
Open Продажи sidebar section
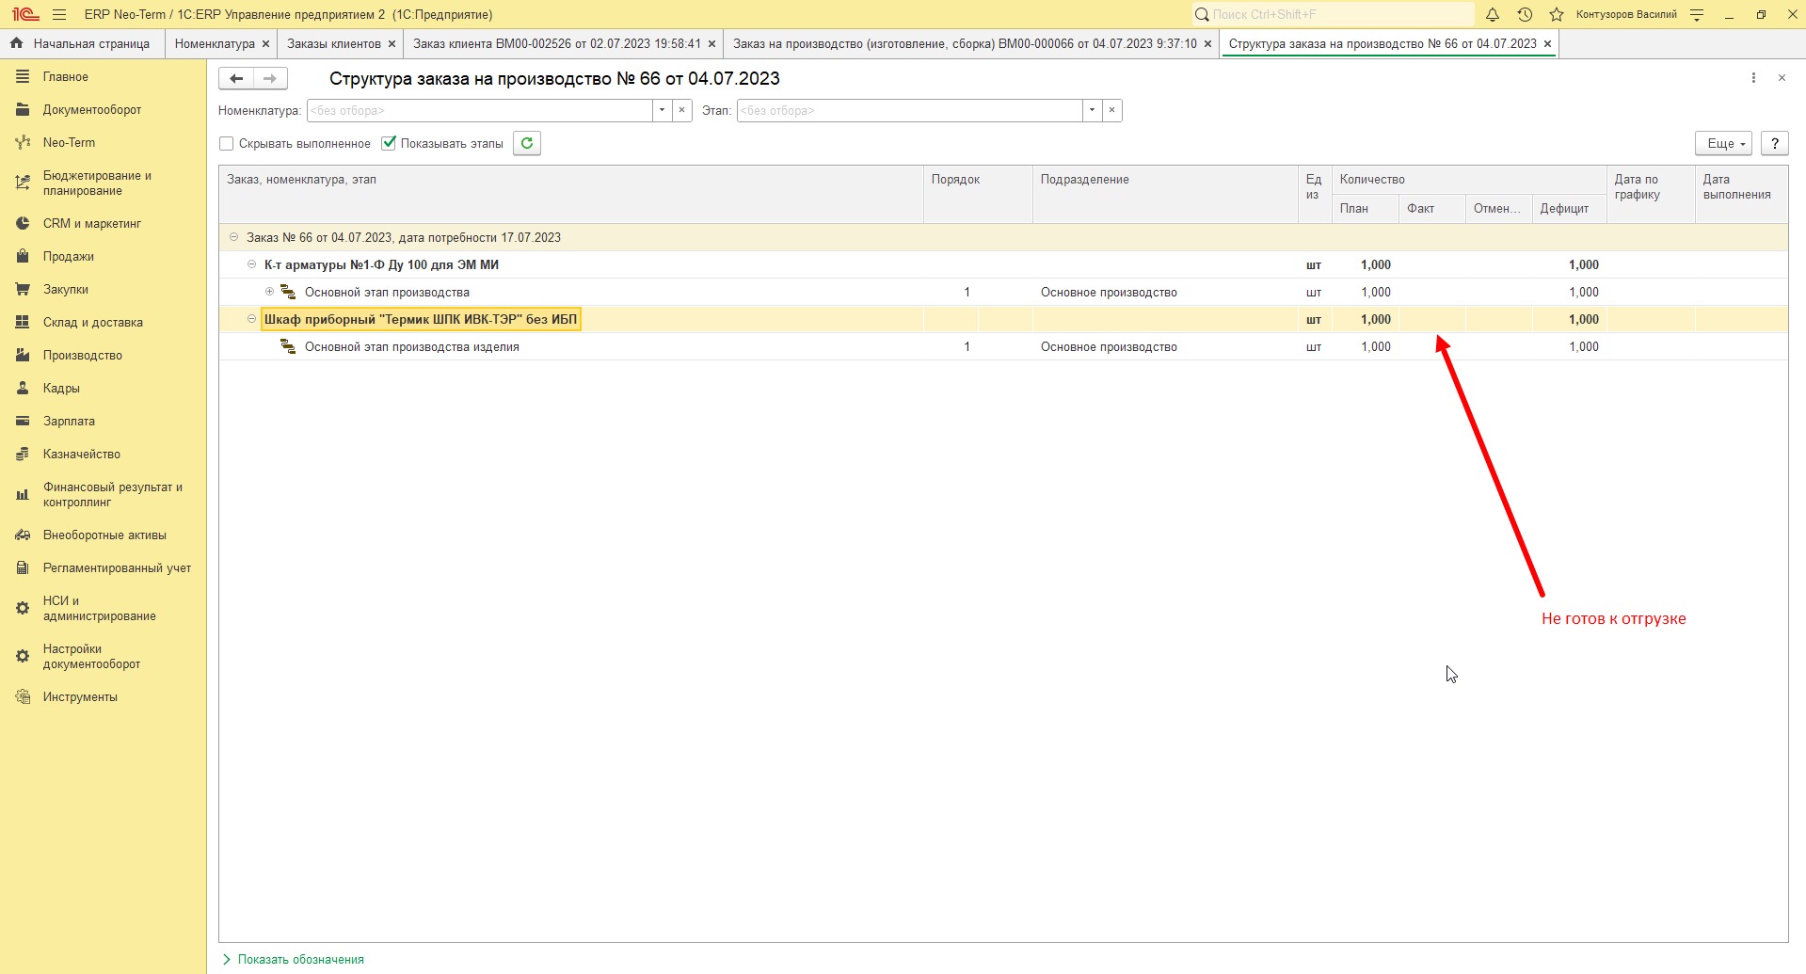68,257
